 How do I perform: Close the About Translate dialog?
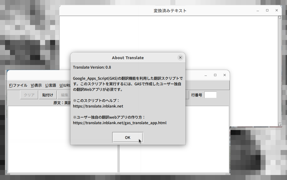[180, 57]
